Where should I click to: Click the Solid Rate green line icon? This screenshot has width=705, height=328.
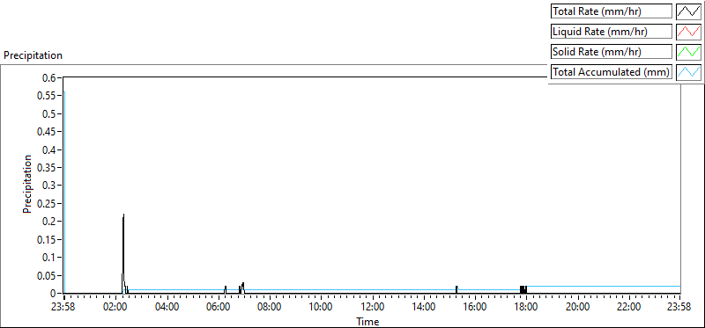[688, 52]
